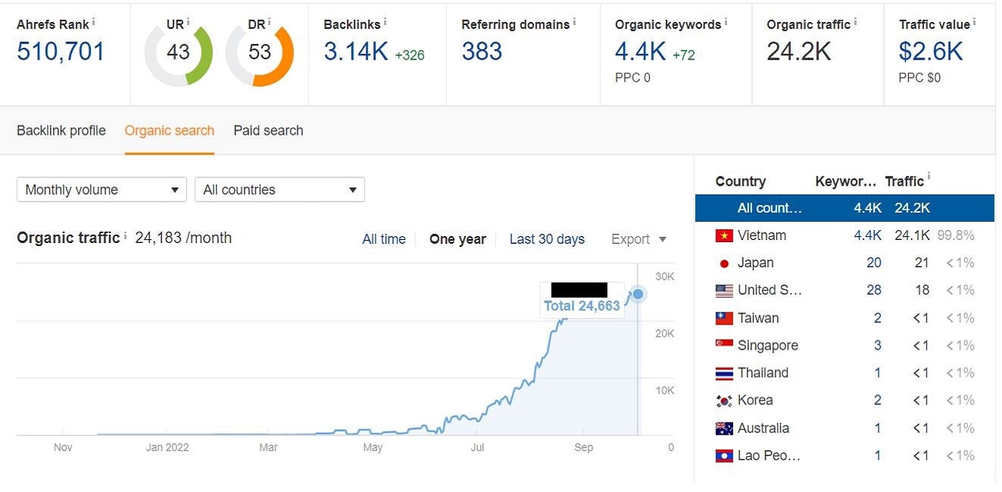Click the Traffic value info icon
1002x492 pixels.
pos(974,22)
